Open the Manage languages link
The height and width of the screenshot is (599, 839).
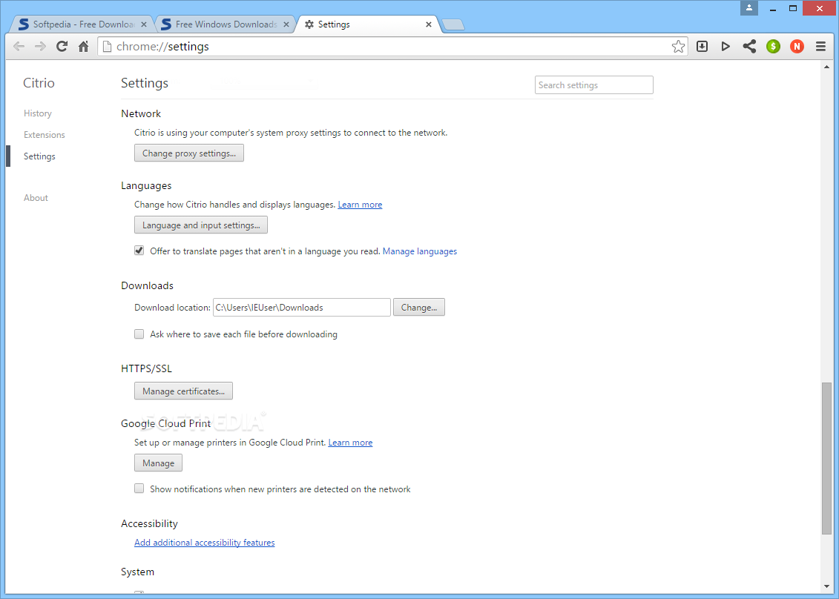(x=420, y=251)
